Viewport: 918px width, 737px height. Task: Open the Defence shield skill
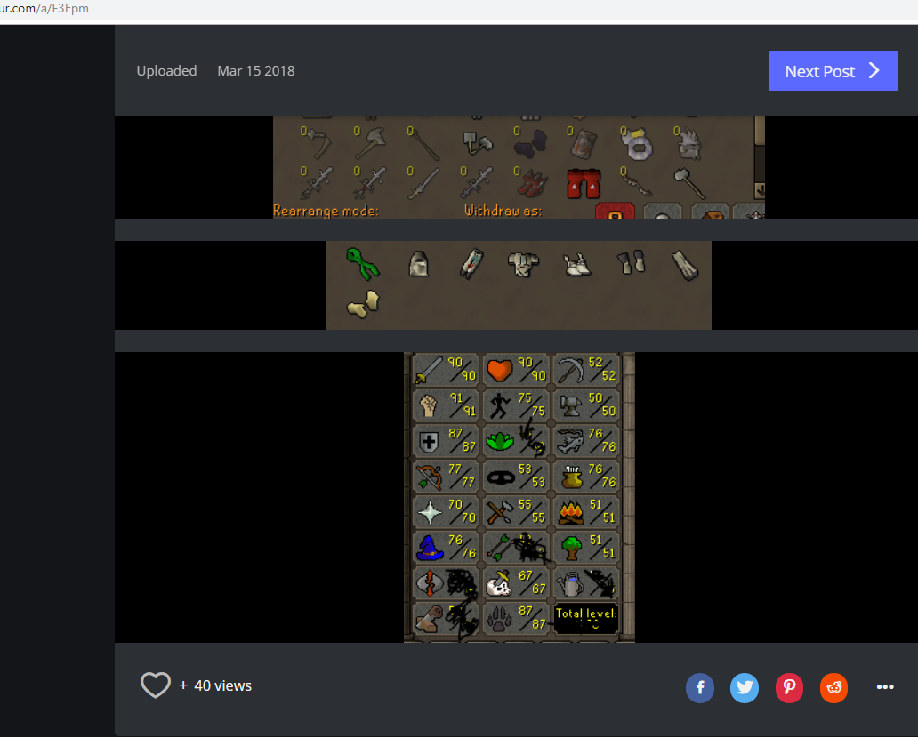(429, 442)
